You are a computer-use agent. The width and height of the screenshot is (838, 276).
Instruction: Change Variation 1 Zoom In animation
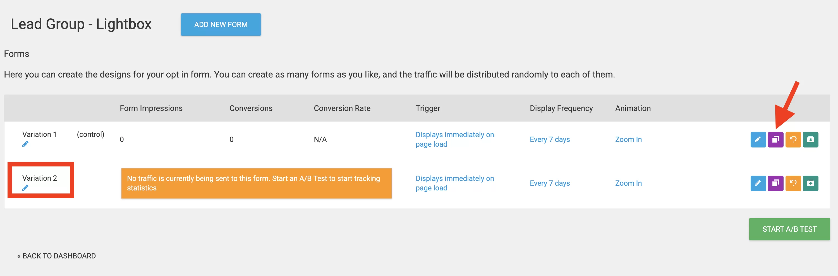point(628,139)
